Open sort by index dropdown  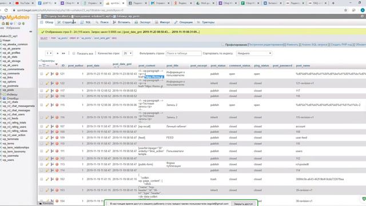tap(254, 53)
